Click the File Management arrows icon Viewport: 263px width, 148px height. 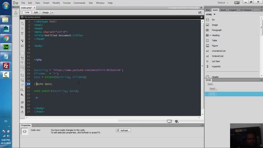200,12
